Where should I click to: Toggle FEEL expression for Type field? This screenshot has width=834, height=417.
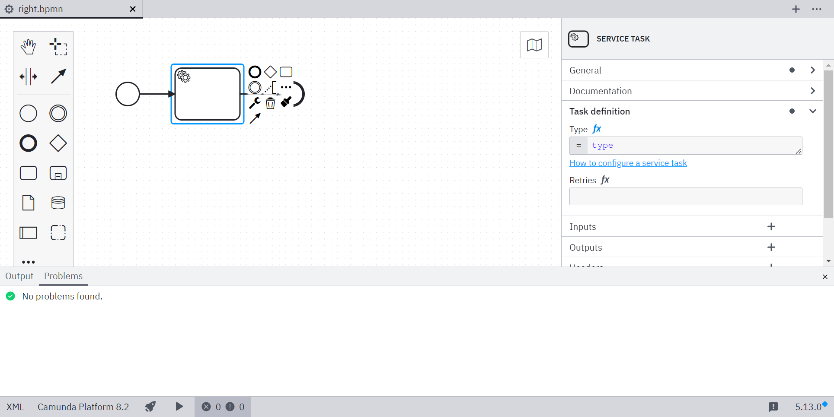(597, 129)
